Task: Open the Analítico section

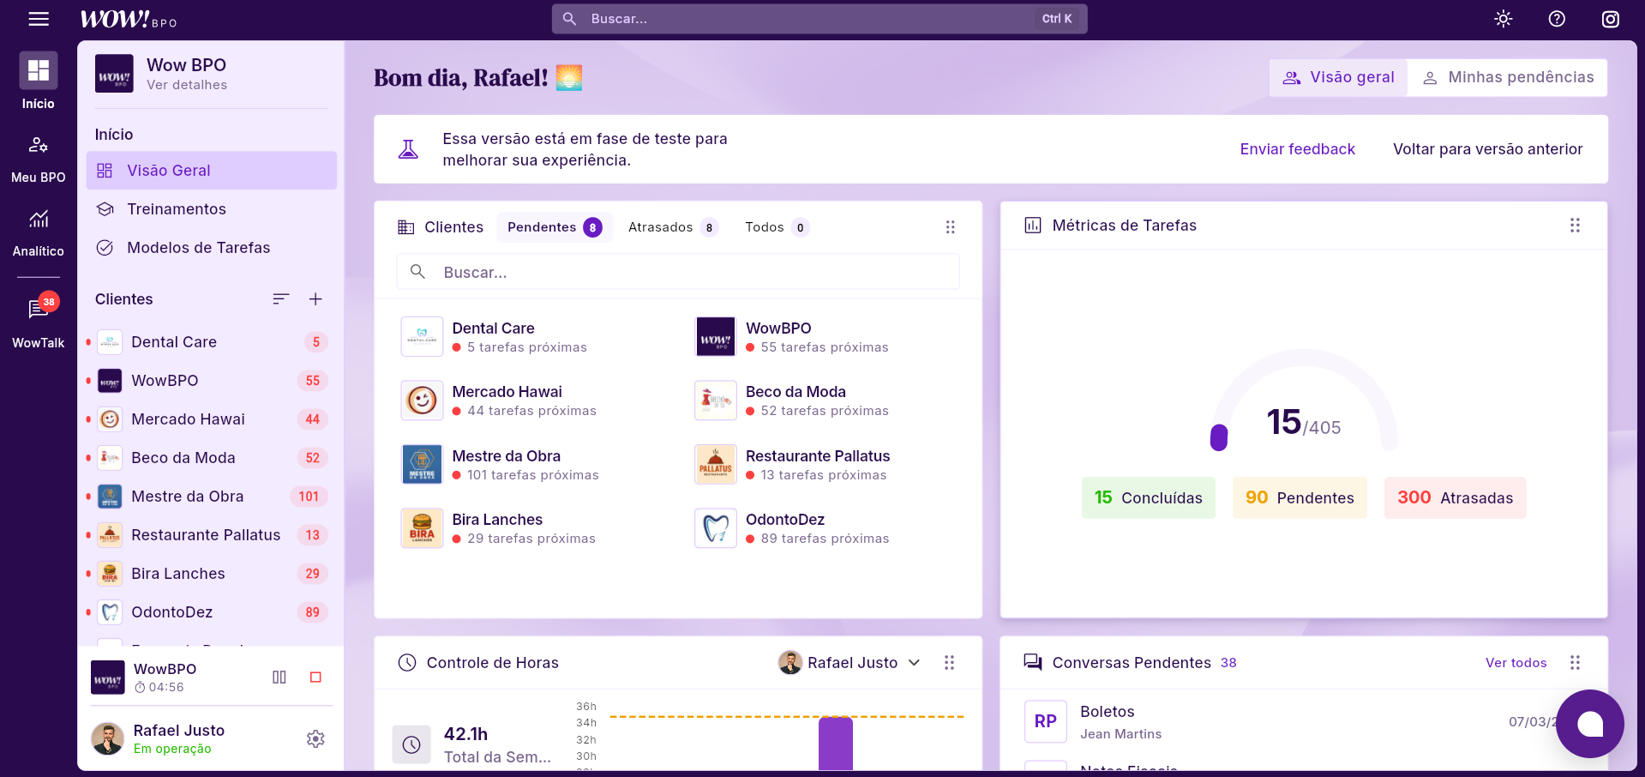Action: click(x=39, y=232)
